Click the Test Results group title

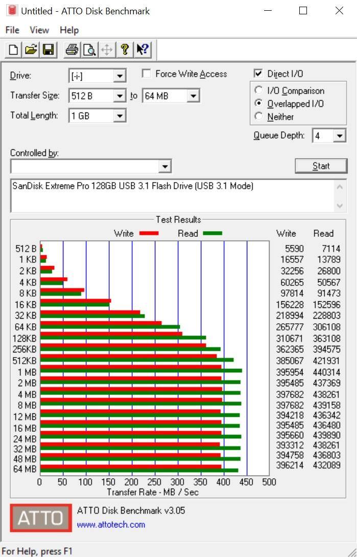178,219
